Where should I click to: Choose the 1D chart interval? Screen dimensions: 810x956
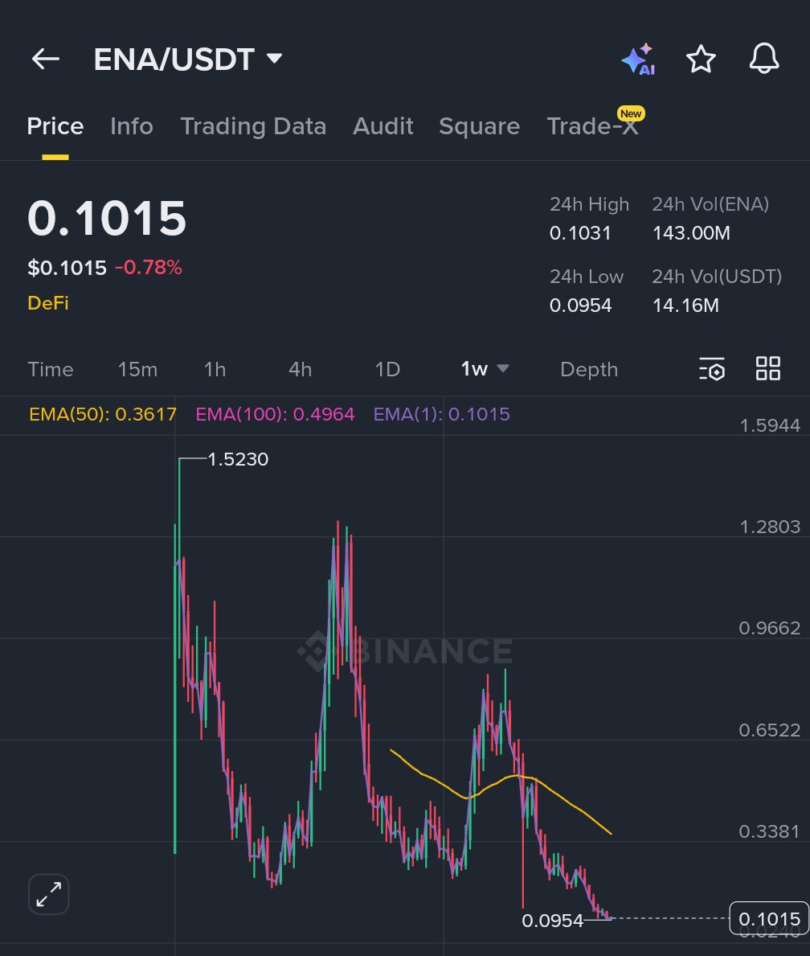387,369
